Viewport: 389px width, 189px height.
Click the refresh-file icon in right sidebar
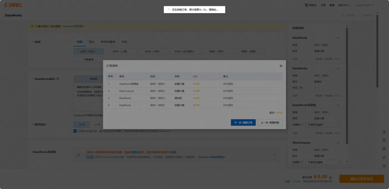[384, 140]
